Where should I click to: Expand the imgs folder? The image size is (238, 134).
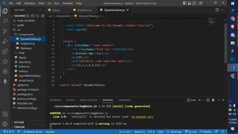pyautogui.click(x=22, y=53)
